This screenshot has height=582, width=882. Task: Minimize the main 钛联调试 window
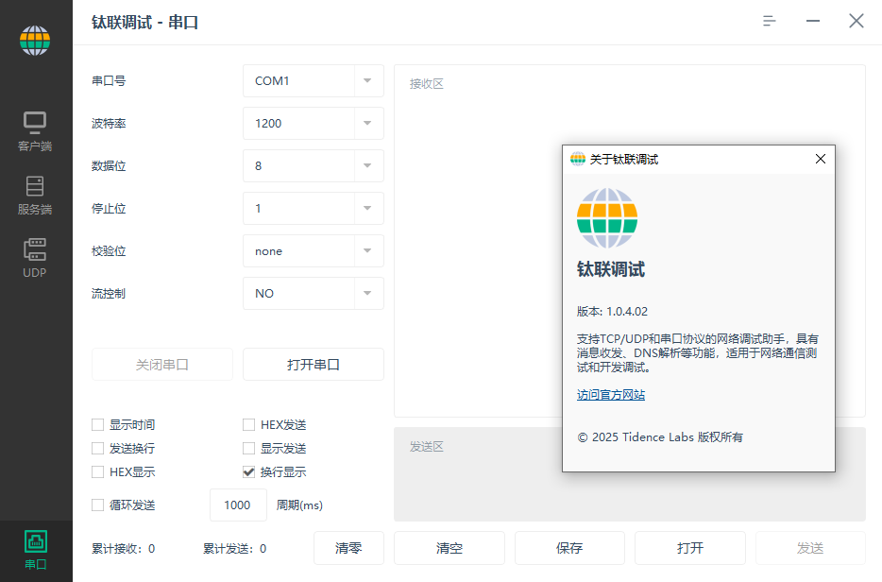click(x=813, y=22)
